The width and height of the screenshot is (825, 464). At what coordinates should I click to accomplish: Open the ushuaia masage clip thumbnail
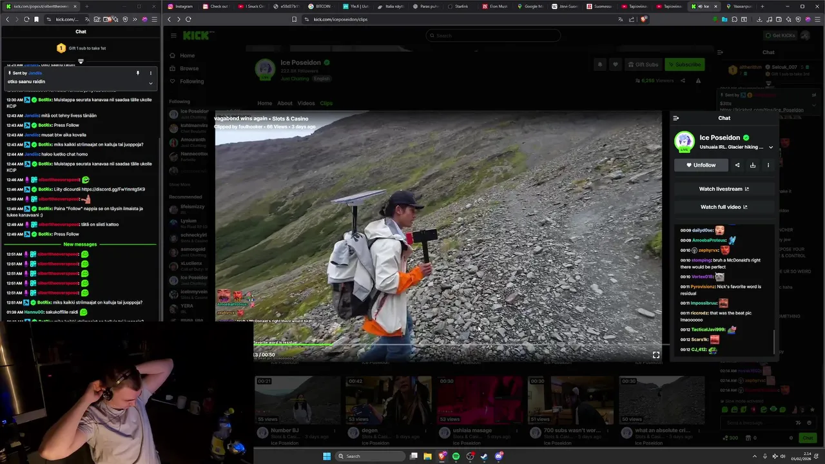tap(480, 400)
